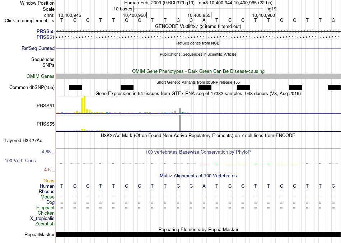Click the 'RefSeq genes from NCBI' track title

(198, 43)
